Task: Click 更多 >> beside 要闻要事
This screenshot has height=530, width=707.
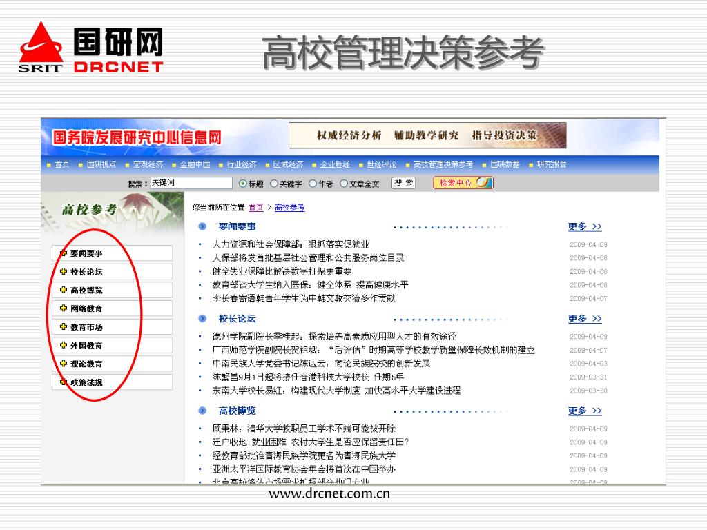Action: (x=585, y=226)
